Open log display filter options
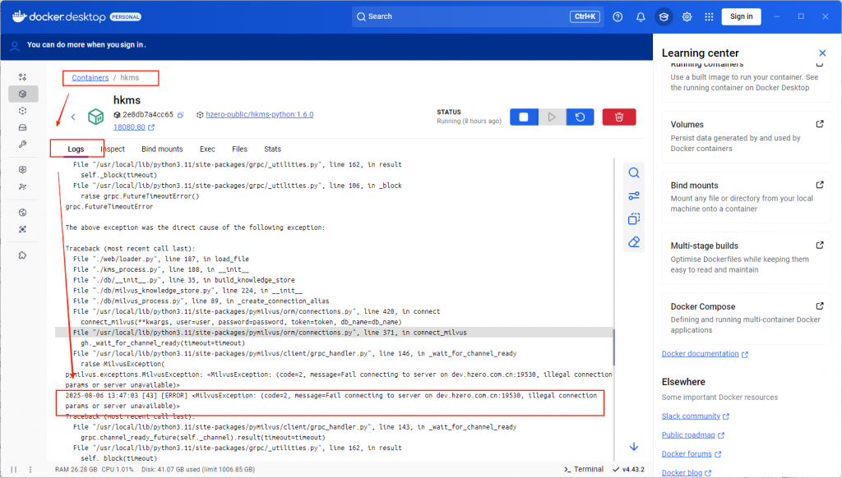Image resolution: width=842 pixels, height=478 pixels. 634,195
